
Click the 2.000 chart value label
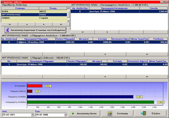tap(139, 97)
